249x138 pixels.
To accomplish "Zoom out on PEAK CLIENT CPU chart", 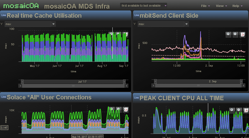I will pos(239,110).
